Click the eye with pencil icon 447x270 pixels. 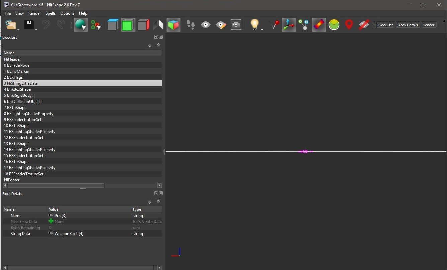pyautogui.click(x=221, y=25)
